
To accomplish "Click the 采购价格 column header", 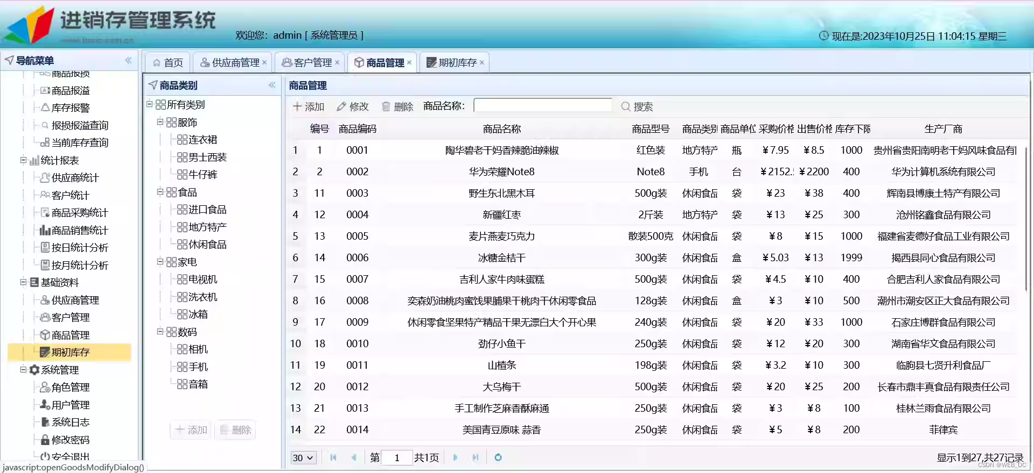I will [x=775, y=129].
